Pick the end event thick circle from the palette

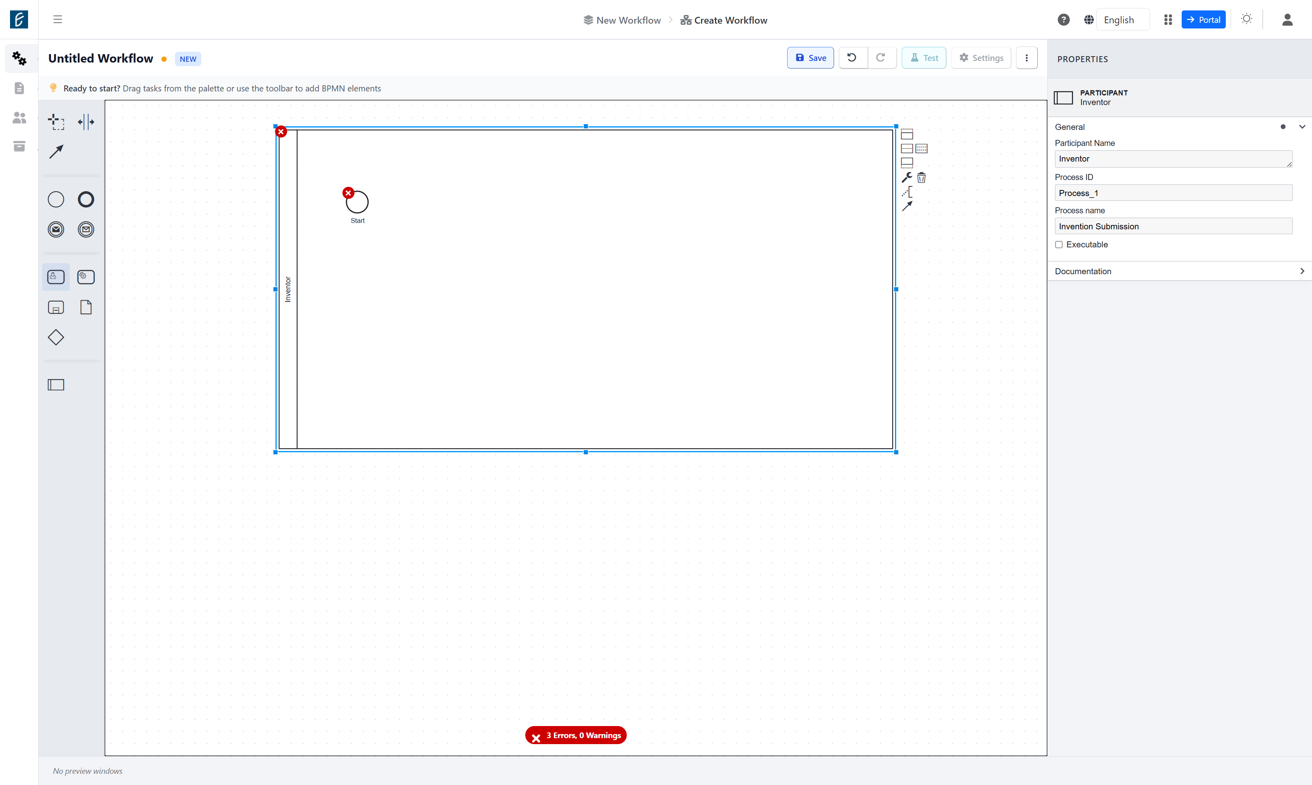pos(86,199)
